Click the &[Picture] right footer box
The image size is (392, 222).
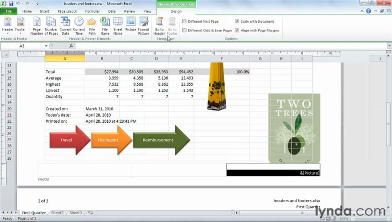tap(273, 170)
